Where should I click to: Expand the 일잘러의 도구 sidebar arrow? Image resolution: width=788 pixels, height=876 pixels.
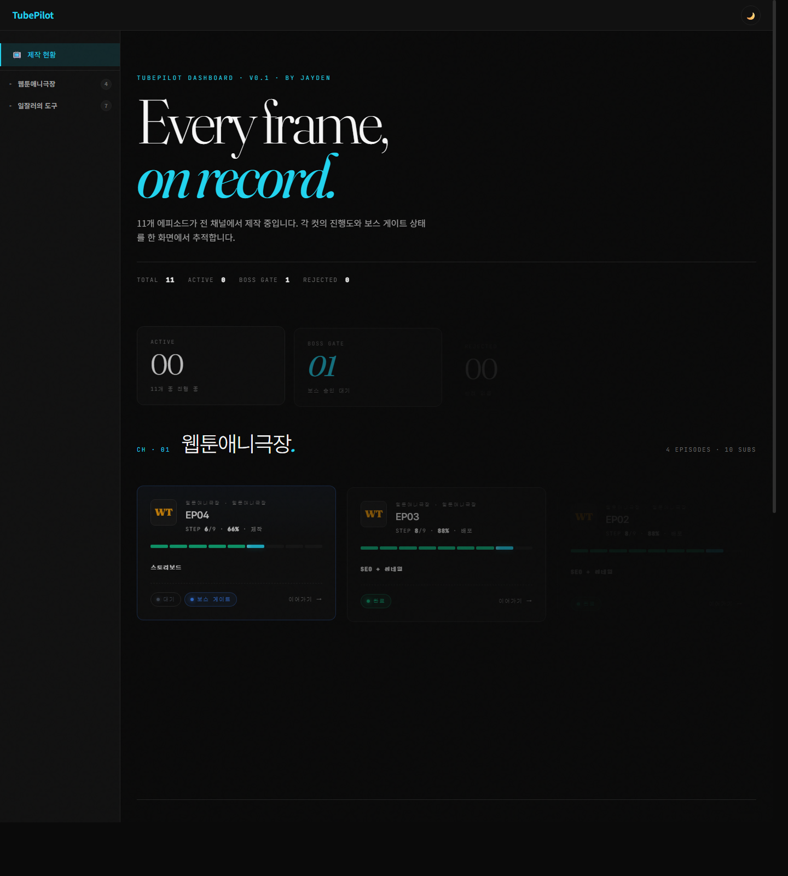pos(10,106)
